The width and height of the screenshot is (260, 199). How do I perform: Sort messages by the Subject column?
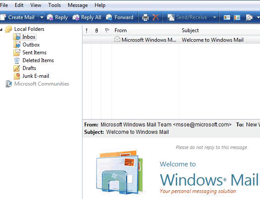220,30
